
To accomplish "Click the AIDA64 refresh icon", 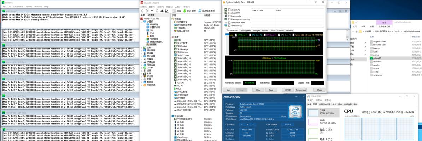I will pos(157,11).
